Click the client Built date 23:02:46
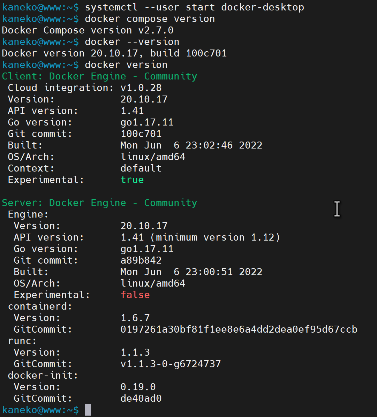Viewport: 377px width, 417px height. 209,145
